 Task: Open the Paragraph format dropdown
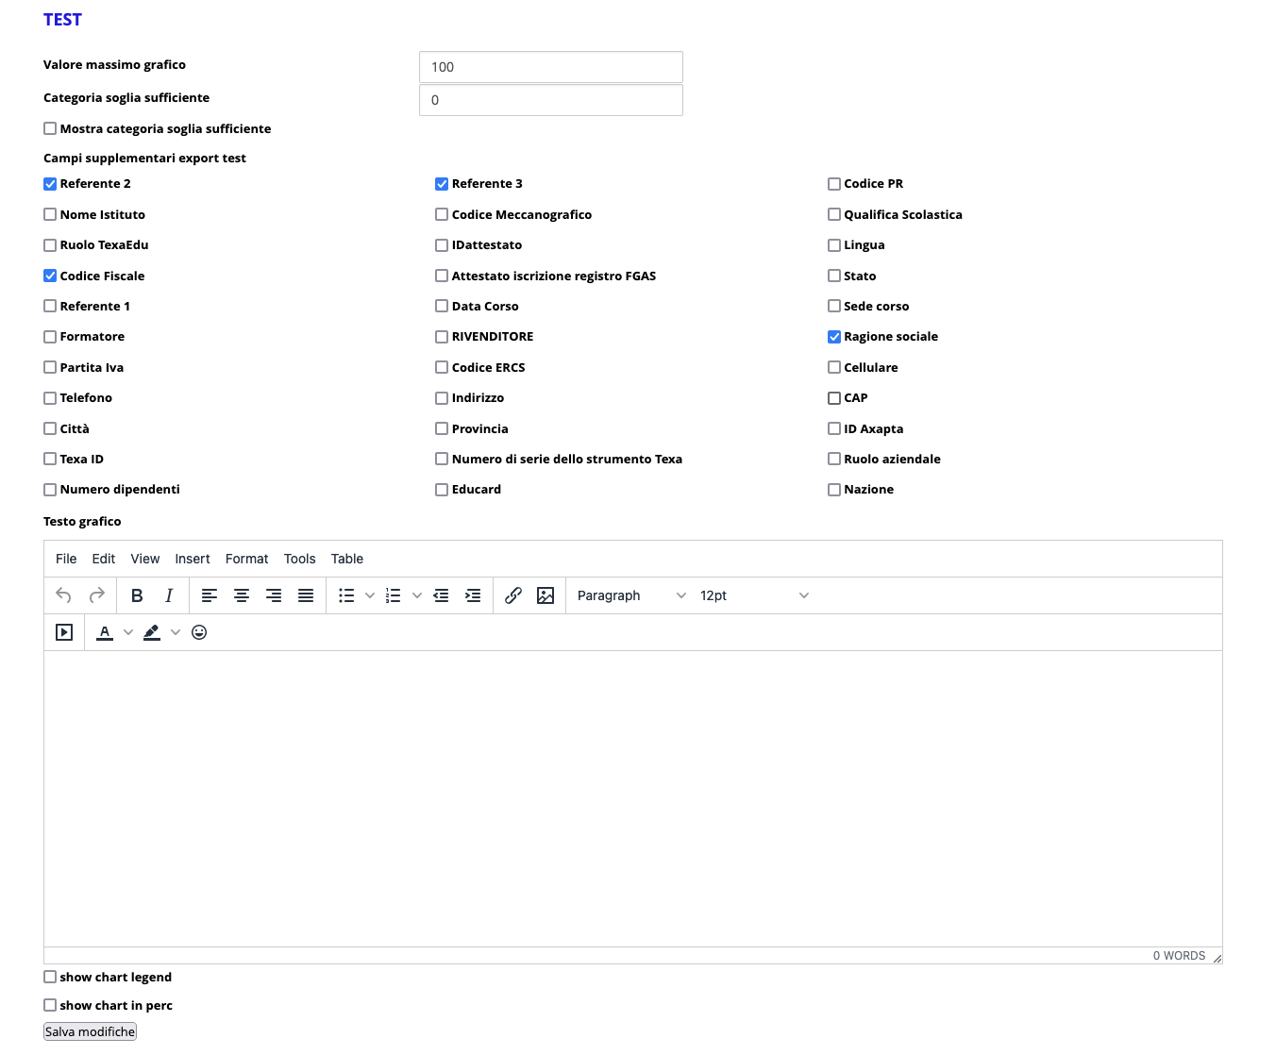[630, 595]
